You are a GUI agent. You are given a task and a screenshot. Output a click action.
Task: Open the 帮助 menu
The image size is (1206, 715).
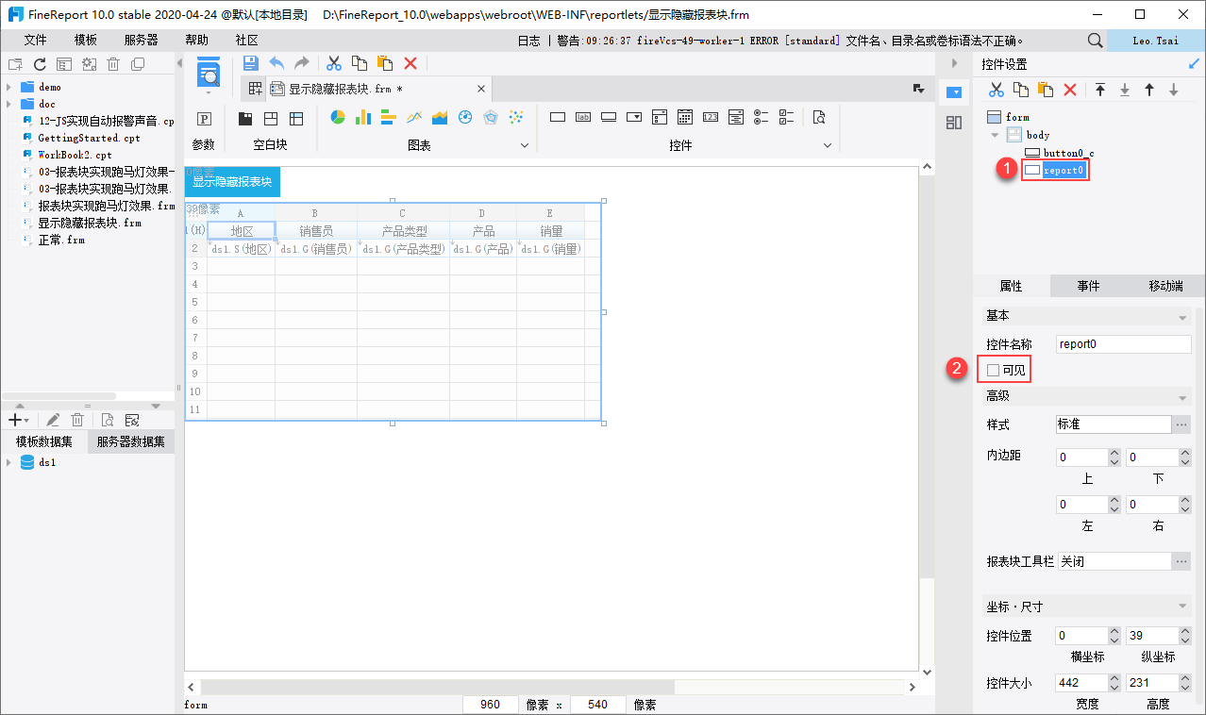(196, 41)
